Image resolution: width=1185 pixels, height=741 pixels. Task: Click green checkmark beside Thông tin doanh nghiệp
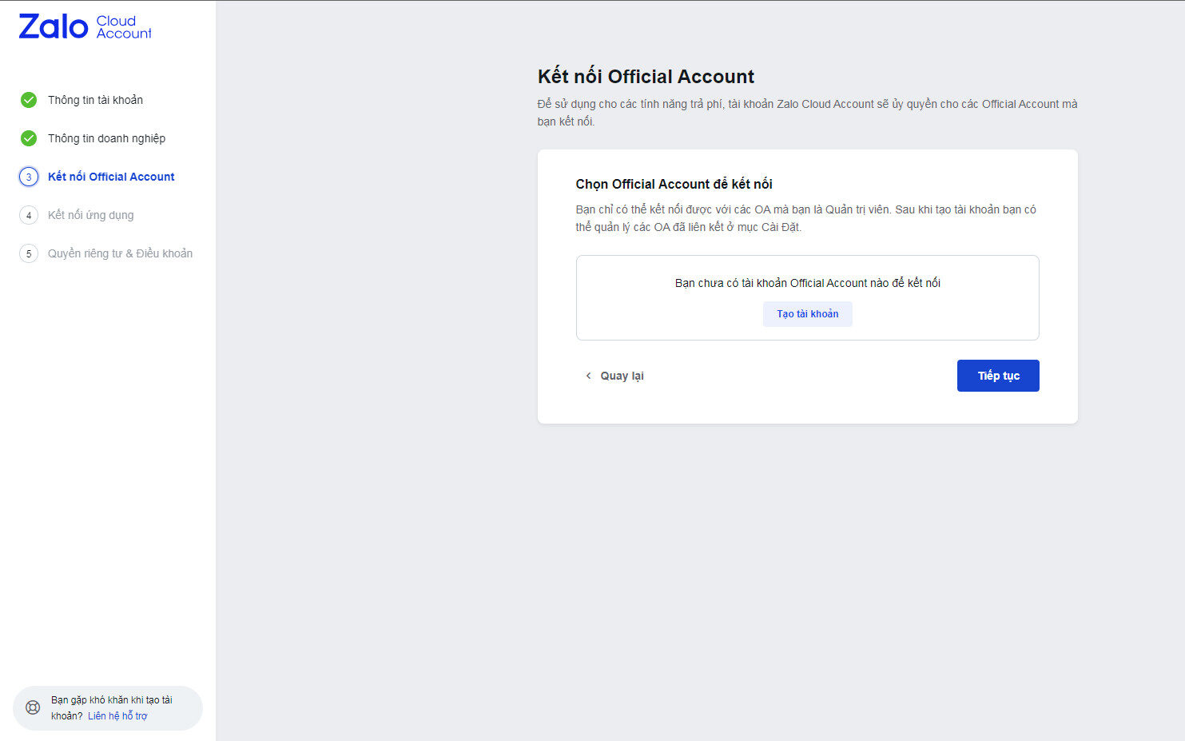29,138
